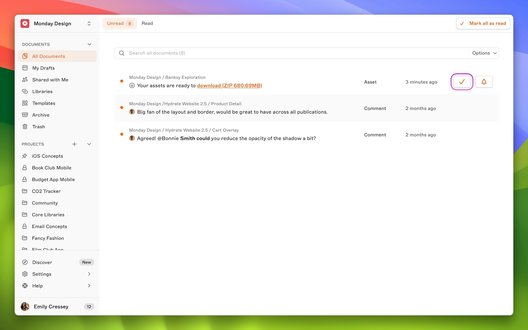The width and height of the screenshot is (528, 330).
Task: Select the Archive icon
Action: click(25, 115)
